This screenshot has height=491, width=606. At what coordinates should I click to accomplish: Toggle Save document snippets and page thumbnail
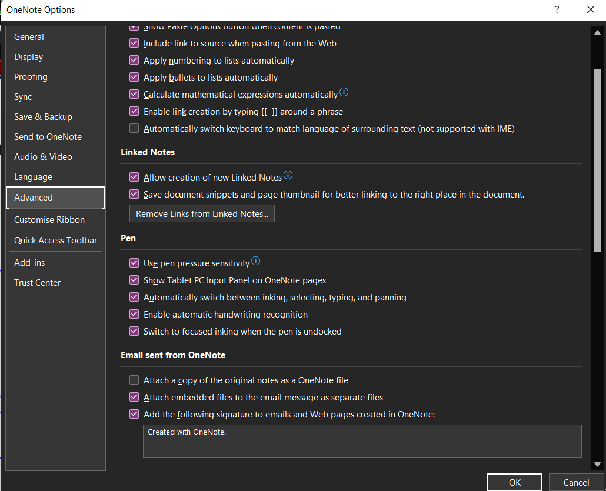134,194
